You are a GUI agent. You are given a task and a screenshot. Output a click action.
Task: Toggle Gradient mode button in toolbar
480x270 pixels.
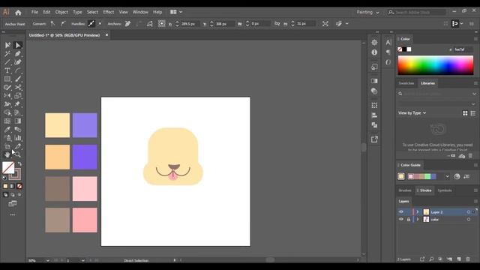tap(12, 186)
